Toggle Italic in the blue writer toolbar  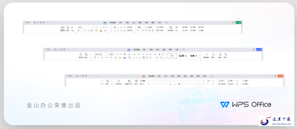pyautogui.click(x=98, y=58)
